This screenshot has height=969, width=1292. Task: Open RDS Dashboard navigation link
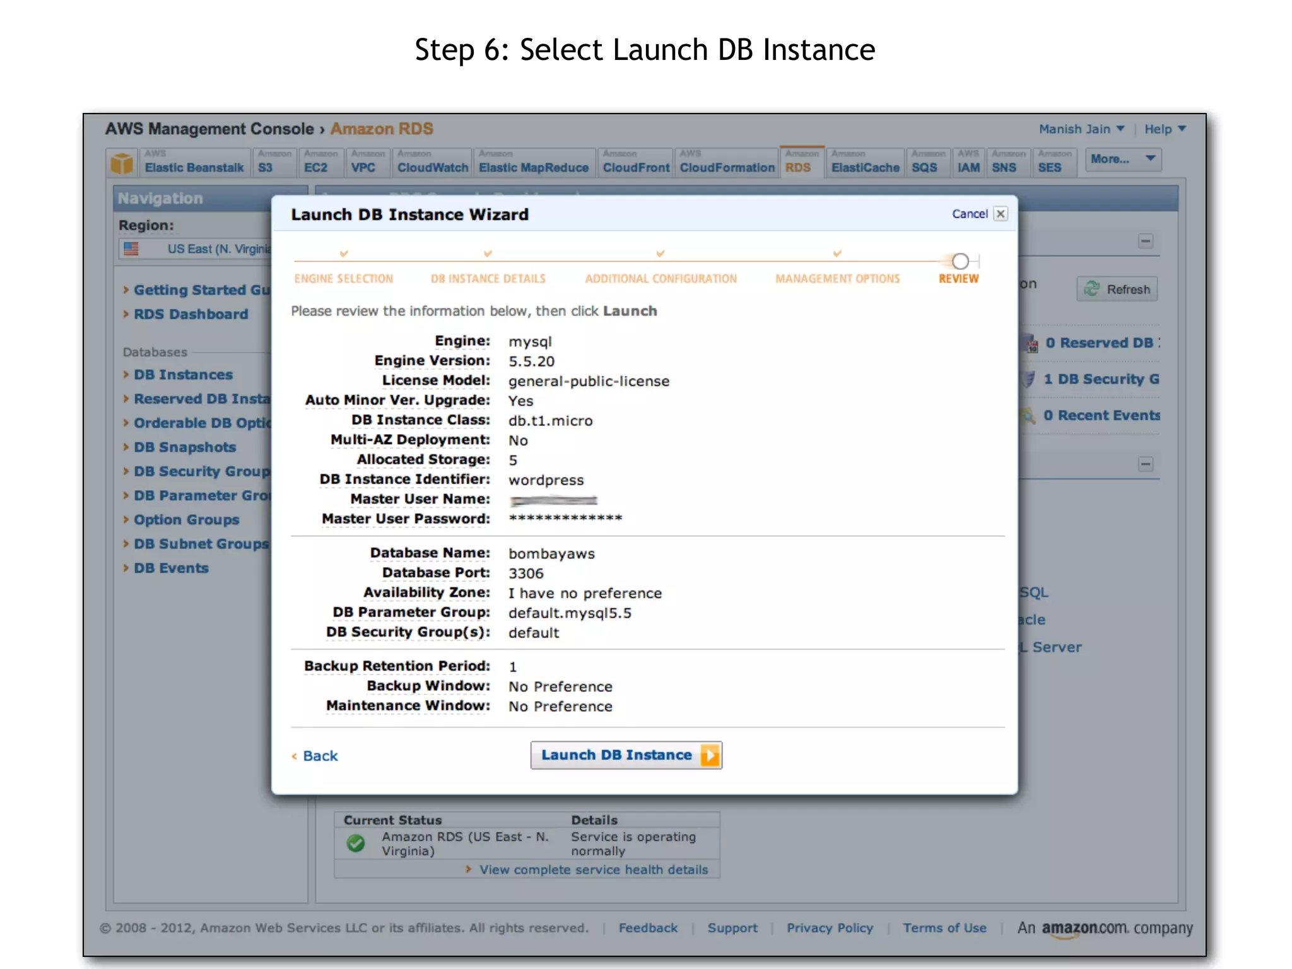[x=191, y=314]
